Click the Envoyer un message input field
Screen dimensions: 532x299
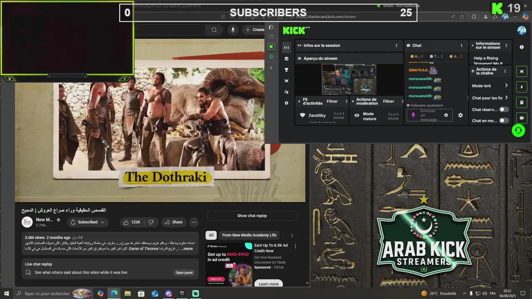pyautogui.click(x=429, y=115)
